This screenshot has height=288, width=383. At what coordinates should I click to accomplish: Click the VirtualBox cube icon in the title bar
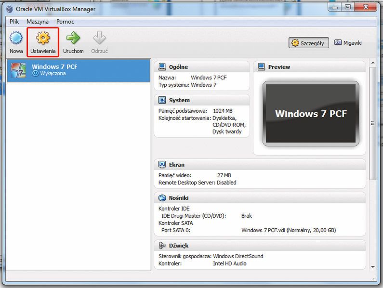[x=10, y=9]
